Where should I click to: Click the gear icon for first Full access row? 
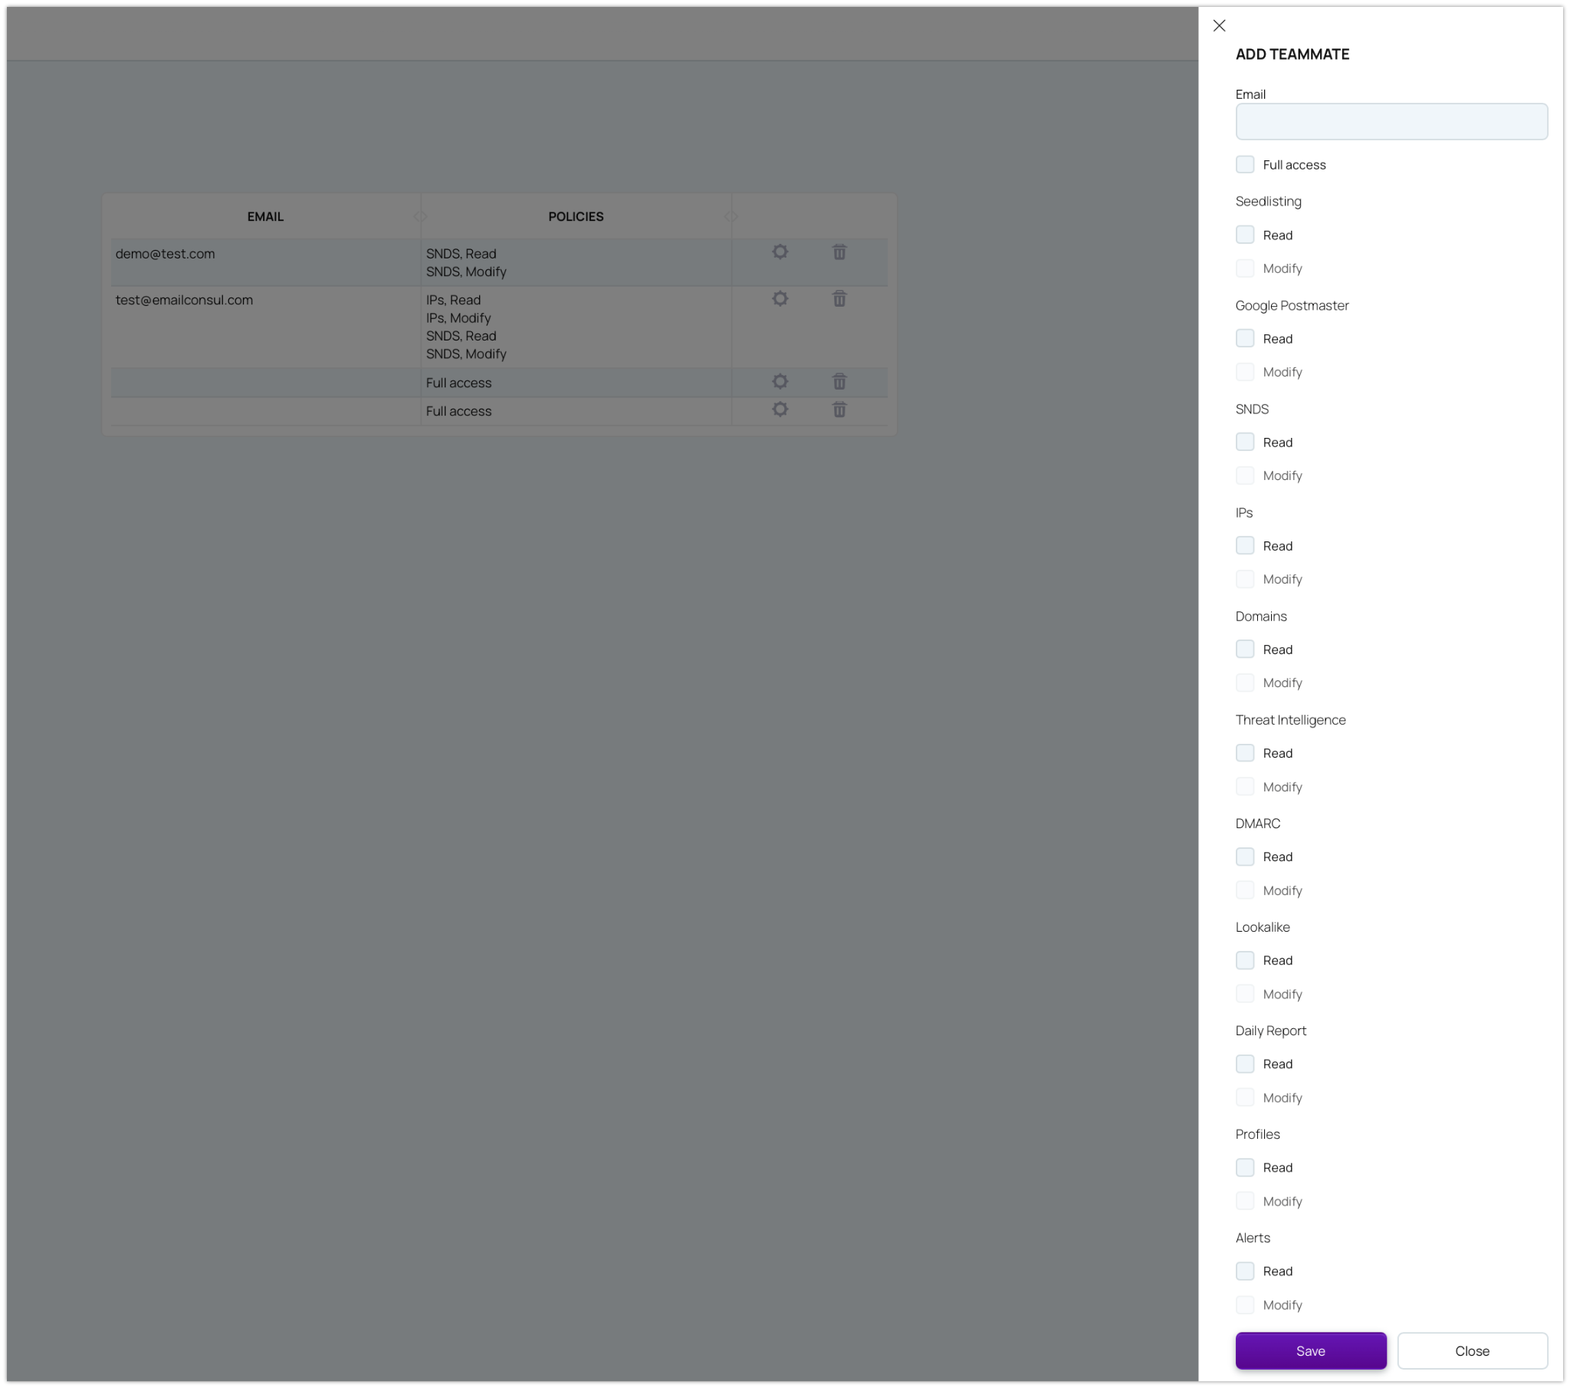(x=780, y=382)
